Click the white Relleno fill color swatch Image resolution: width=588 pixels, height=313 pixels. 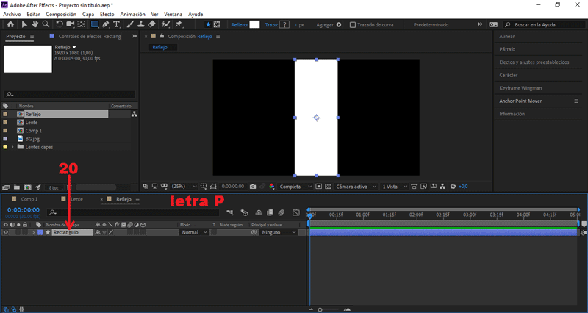(x=254, y=24)
